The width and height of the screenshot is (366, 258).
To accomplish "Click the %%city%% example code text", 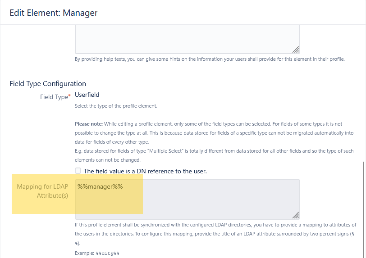I will click(x=108, y=253).
